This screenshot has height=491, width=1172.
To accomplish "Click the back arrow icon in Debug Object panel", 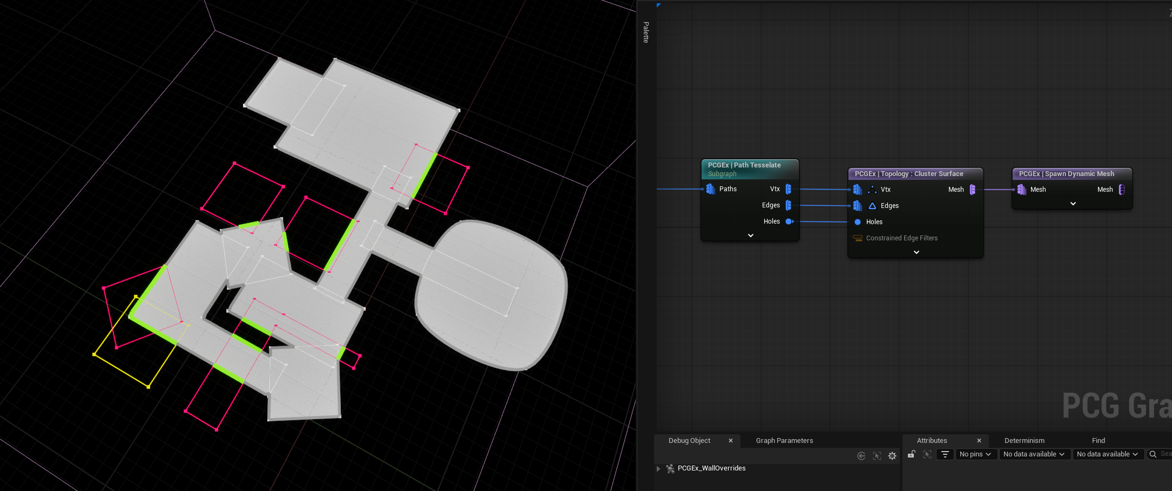I will [861, 456].
